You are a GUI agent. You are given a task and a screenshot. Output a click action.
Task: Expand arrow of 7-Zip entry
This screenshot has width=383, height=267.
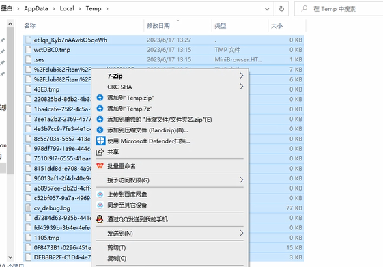click(x=241, y=76)
